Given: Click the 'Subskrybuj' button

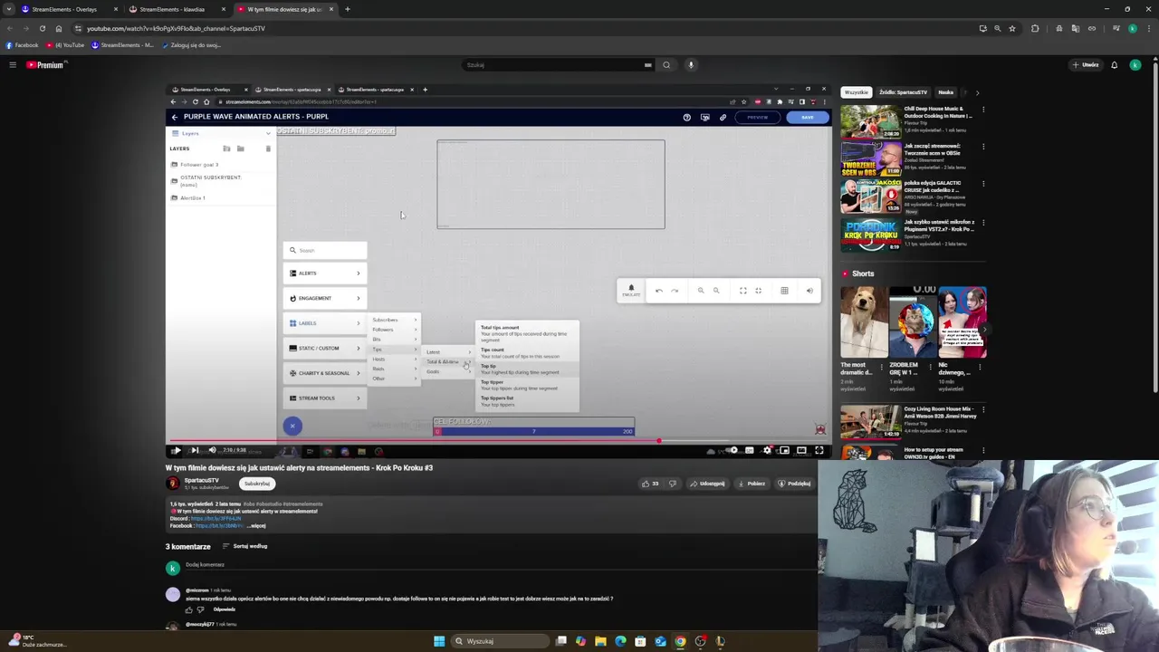Looking at the screenshot, I should pyautogui.click(x=257, y=484).
